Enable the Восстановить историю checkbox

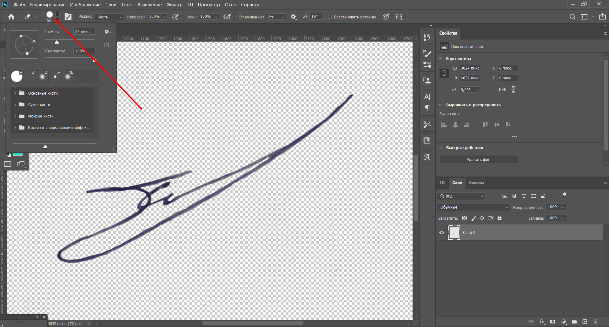tap(330, 17)
